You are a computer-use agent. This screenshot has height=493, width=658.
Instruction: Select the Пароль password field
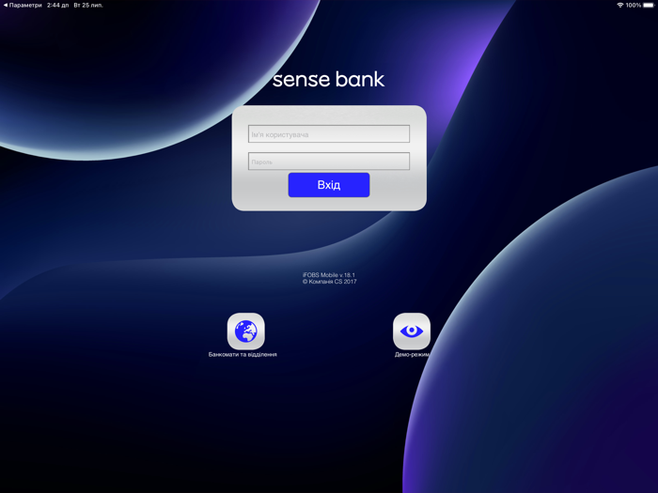click(x=329, y=162)
